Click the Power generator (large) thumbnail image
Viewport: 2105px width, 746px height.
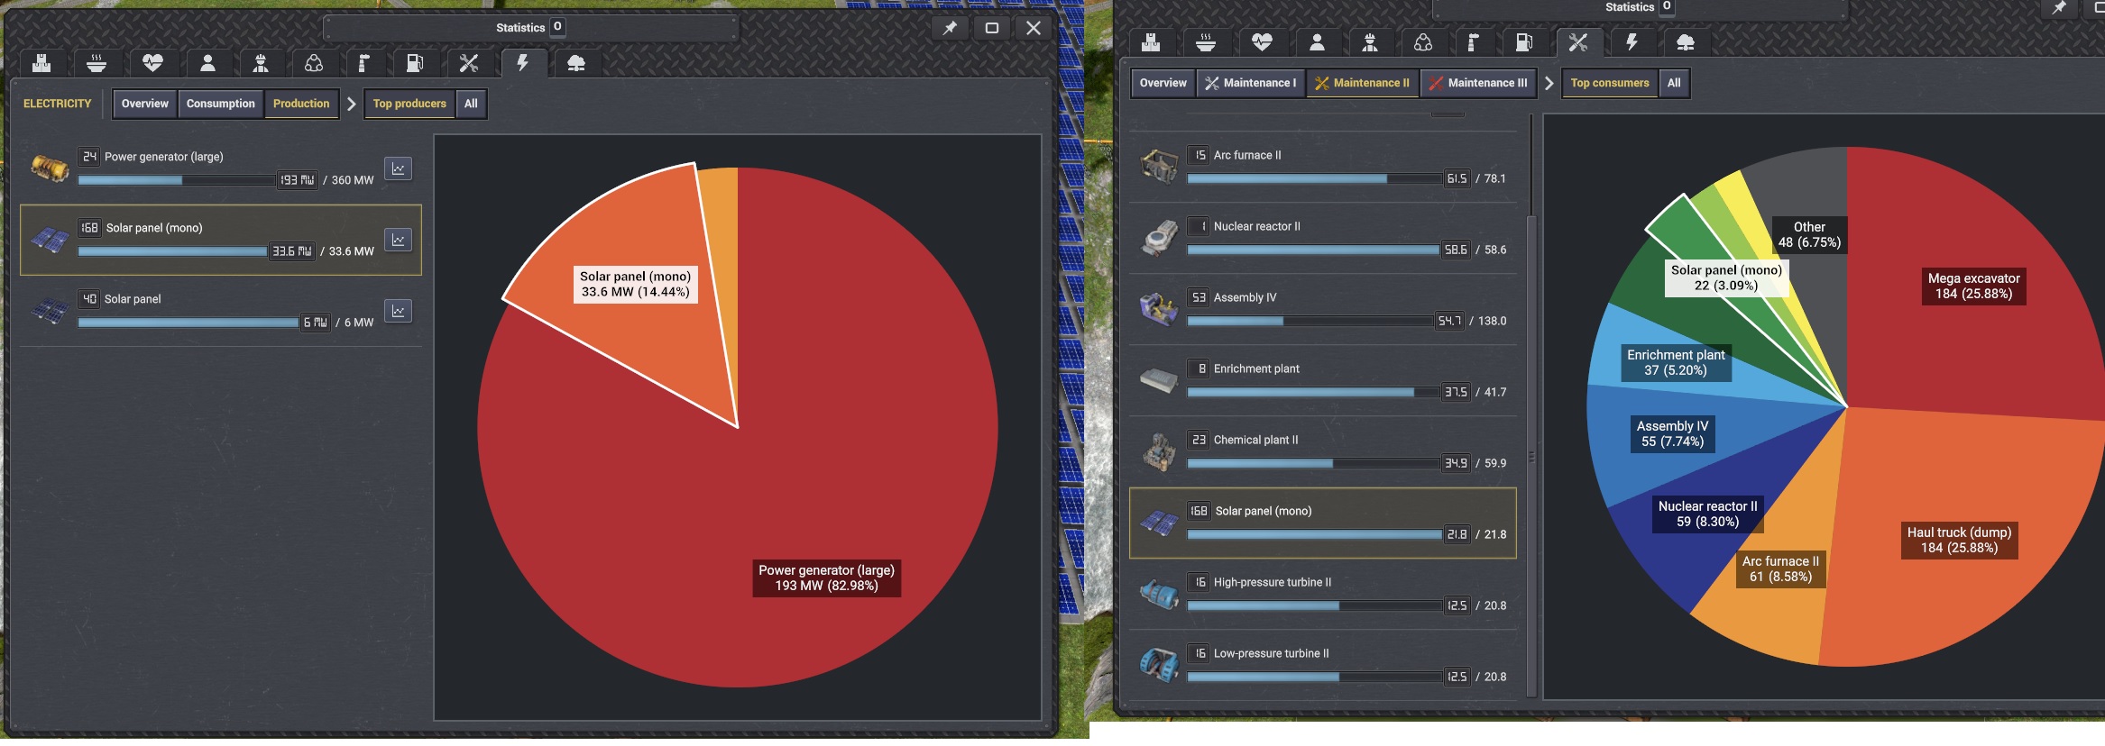pyautogui.click(x=50, y=168)
